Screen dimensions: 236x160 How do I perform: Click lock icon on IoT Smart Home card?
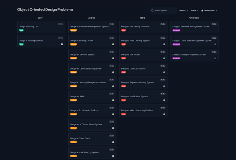coord(113,128)
